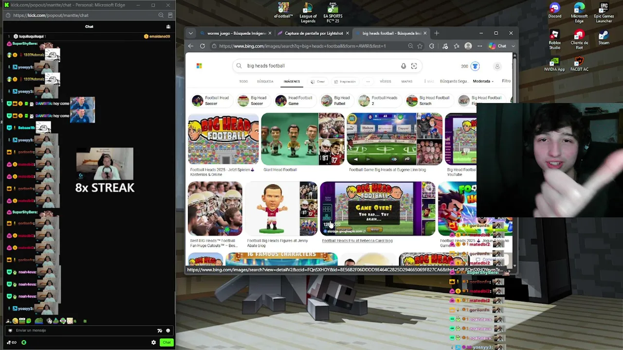Screen dimensions: 623x350
Task: Select the TODO search tab
Action: coord(243,82)
